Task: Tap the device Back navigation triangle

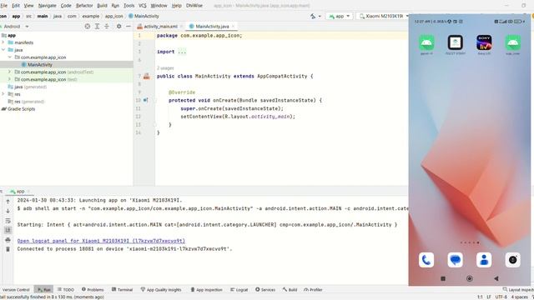Action: click(x=496, y=278)
